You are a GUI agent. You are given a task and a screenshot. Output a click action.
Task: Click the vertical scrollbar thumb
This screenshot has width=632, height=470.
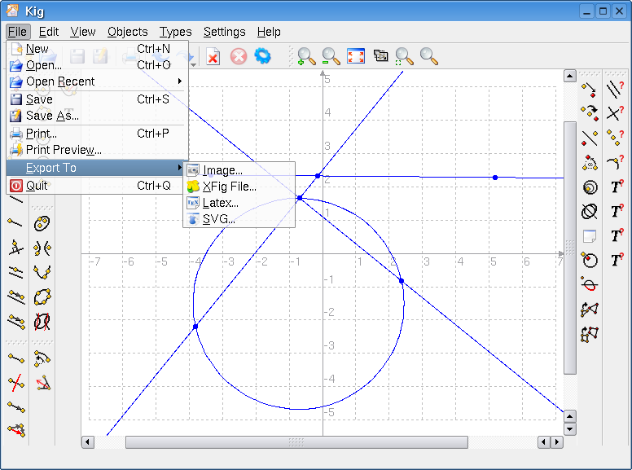click(x=569, y=248)
